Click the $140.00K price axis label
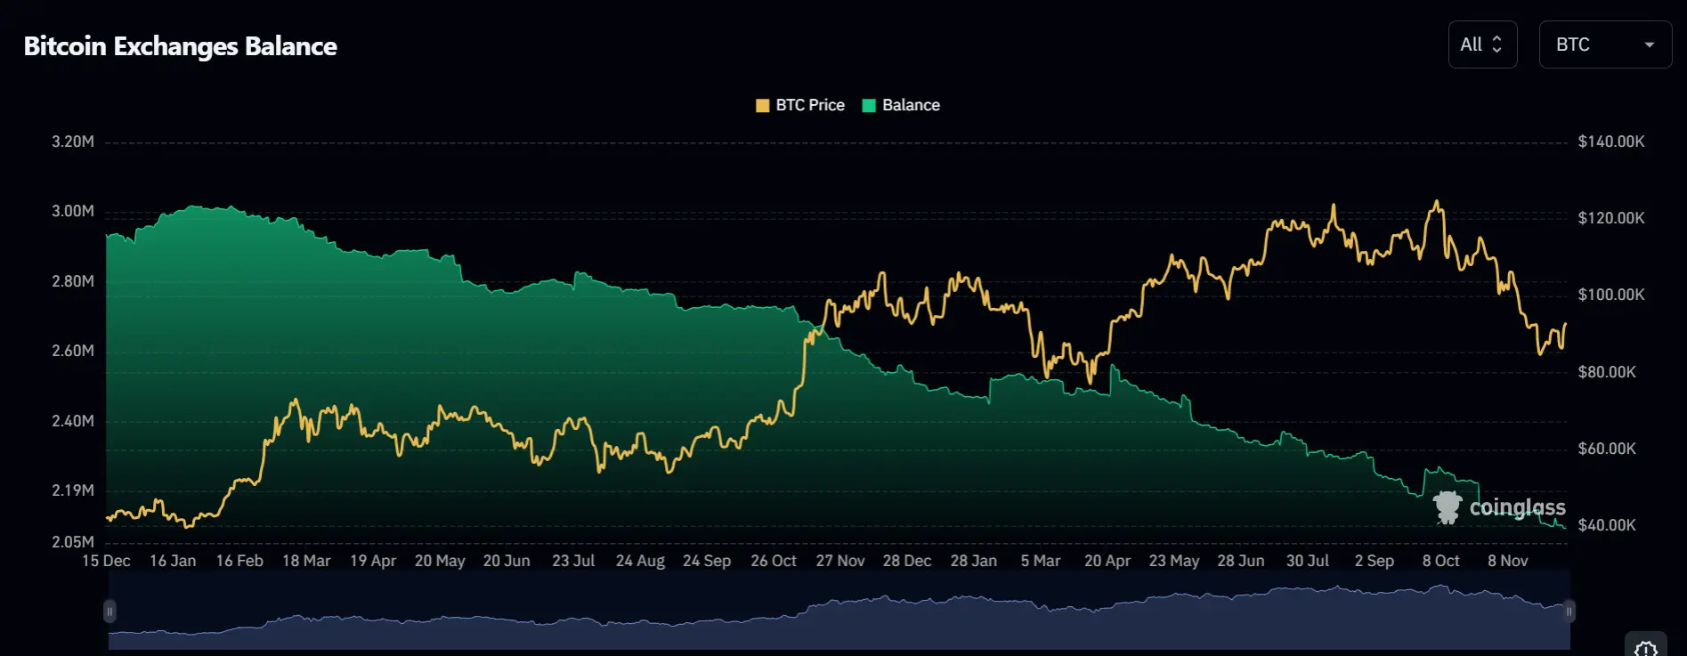The width and height of the screenshot is (1687, 656). click(x=1610, y=142)
